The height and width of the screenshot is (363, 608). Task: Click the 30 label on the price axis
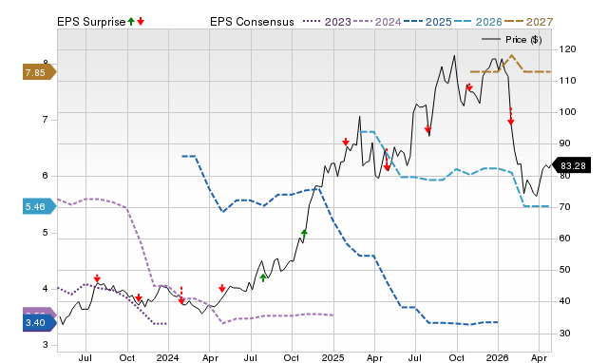564,334
